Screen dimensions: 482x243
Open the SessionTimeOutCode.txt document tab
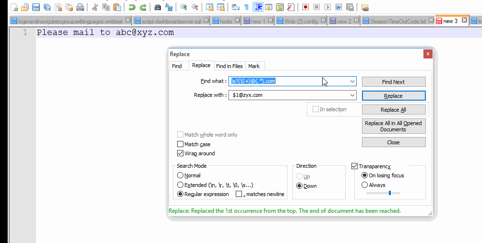398,21
